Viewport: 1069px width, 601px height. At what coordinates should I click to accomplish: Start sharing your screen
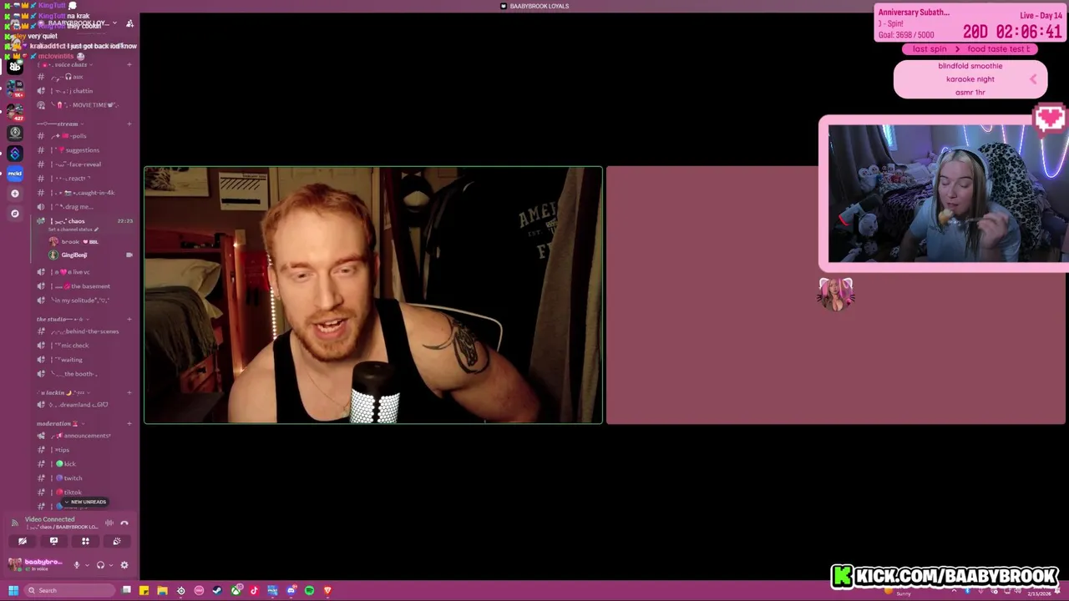pyautogui.click(x=53, y=541)
